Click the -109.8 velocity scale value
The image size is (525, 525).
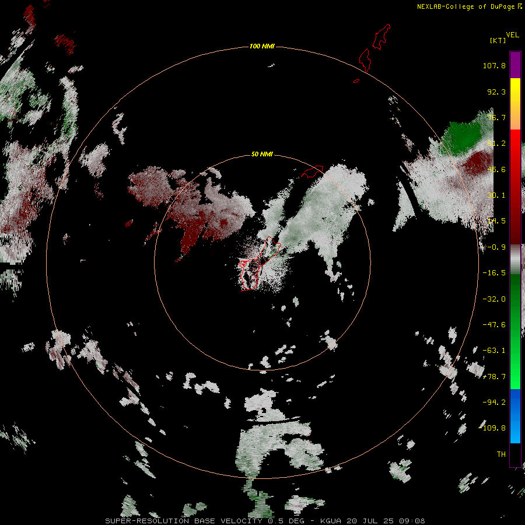click(x=492, y=428)
